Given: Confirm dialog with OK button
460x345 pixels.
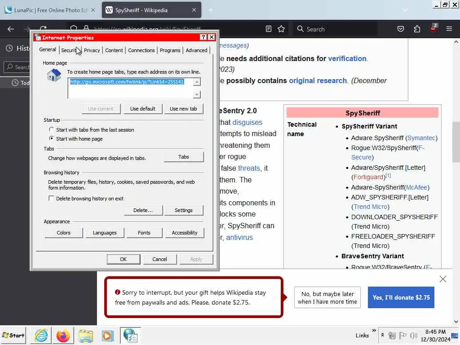Looking at the screenshot, I should (x=124, y=259).
